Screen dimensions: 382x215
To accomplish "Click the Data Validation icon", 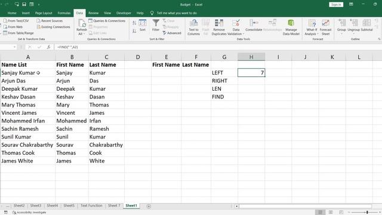I will tap(236, 23).
